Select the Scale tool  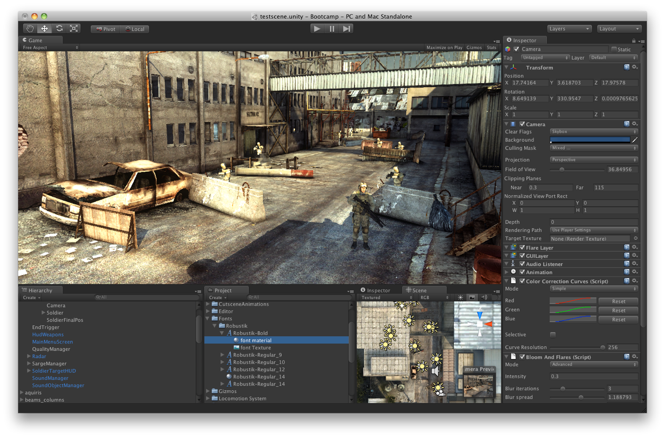click(73, 28)
